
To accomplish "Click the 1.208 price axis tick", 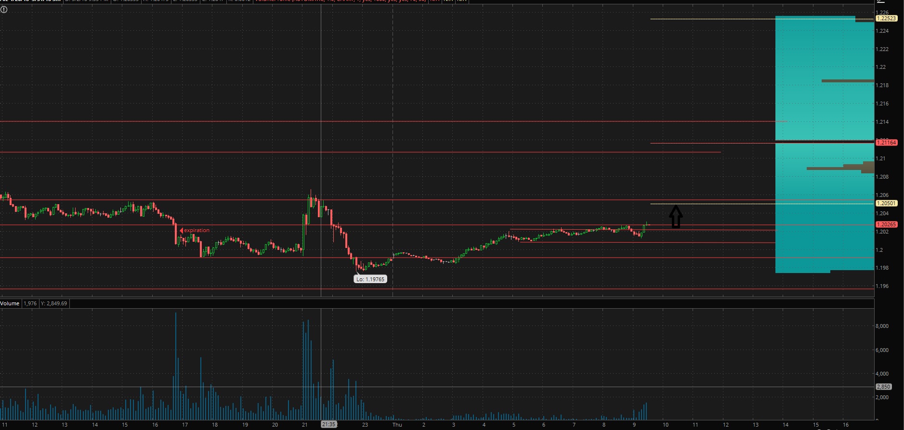I will [x=882, y=177].
